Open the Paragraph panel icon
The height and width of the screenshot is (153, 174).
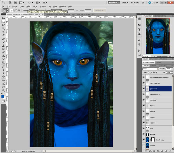tap(139, 44)
